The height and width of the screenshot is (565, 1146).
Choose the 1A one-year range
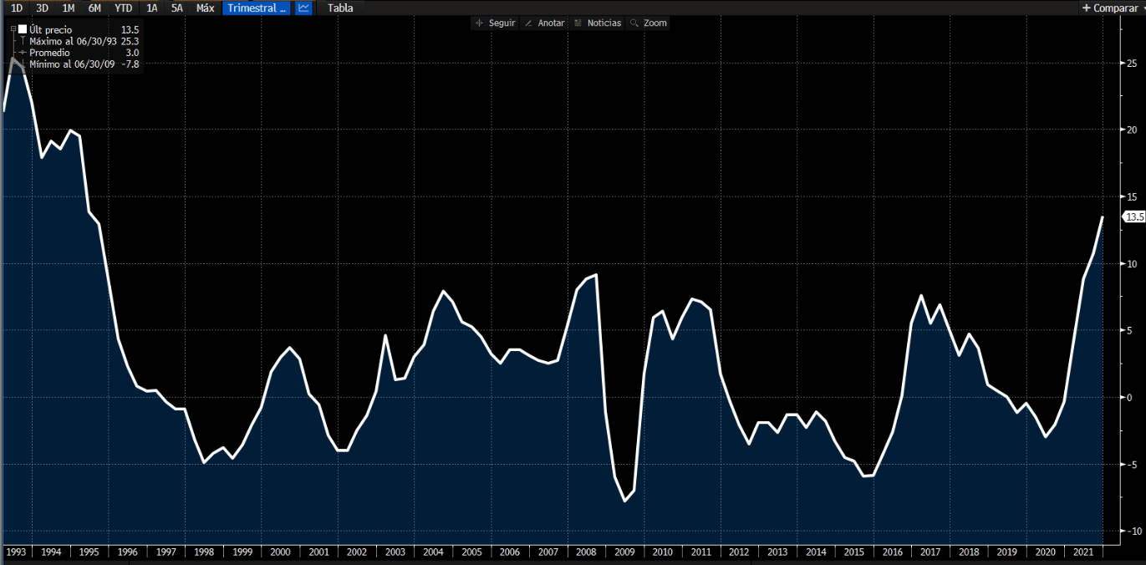tap(151, 8)
